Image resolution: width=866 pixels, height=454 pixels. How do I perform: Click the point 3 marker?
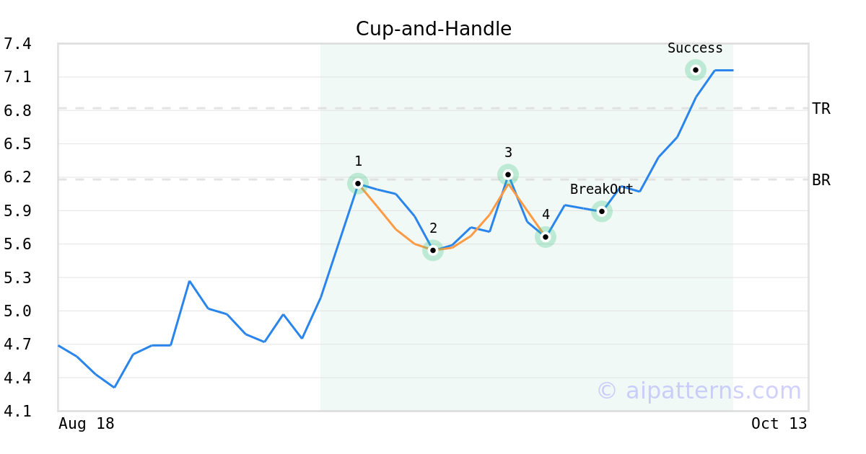508,174
